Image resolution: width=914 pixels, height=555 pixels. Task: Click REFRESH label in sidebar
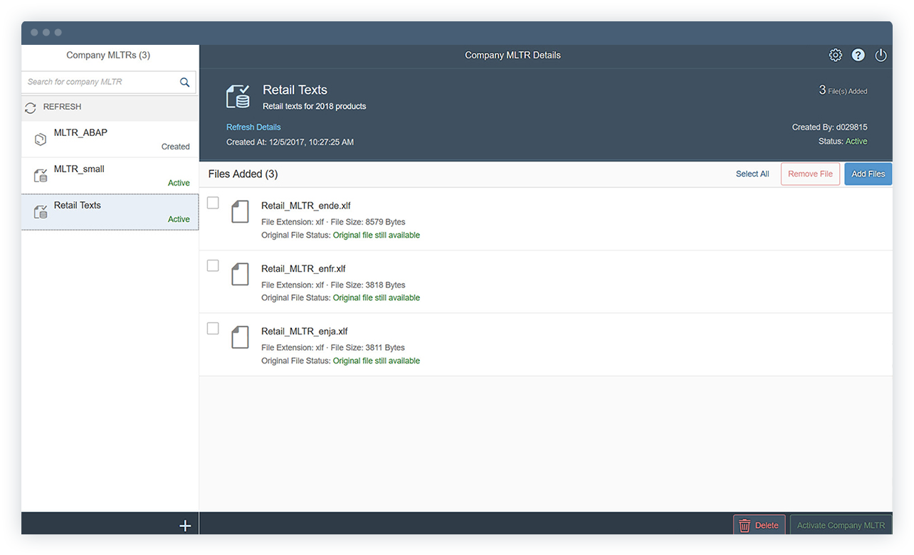[x=62, y=107]
